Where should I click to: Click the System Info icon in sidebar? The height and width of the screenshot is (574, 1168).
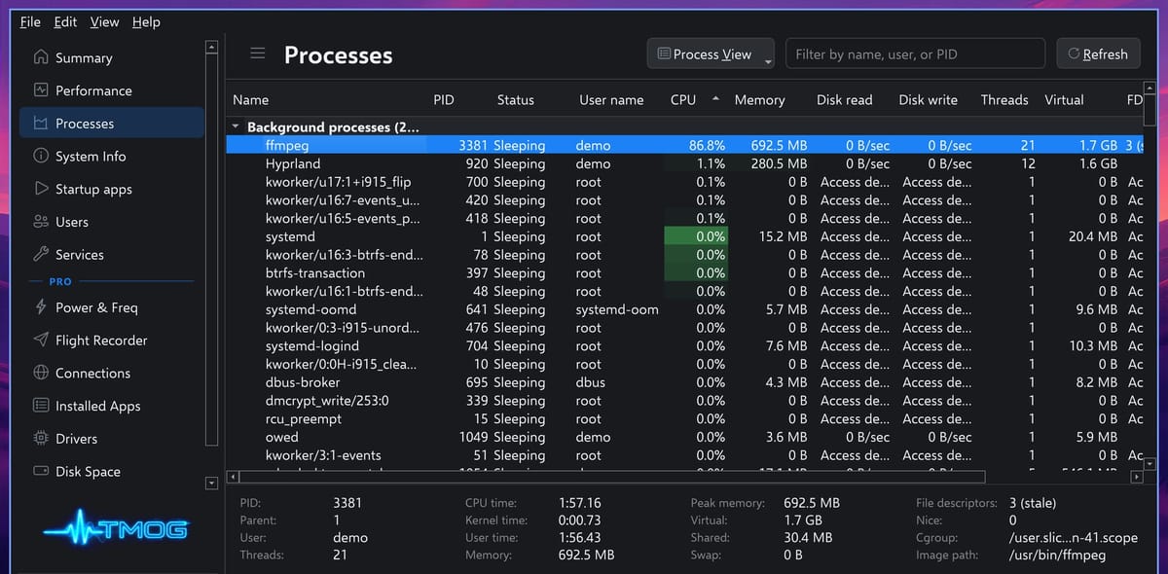(x=41, y=156)
